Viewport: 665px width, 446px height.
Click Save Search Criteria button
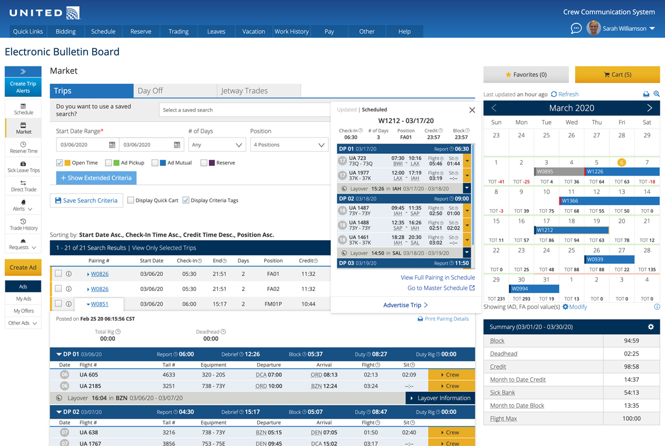(86, 201)
